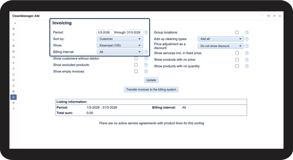Click the Update button
The image size is (293, 160).
point(151,80)
